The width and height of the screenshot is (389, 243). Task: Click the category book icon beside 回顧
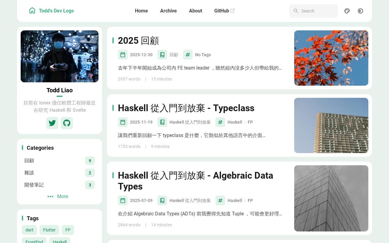[162, 55]
